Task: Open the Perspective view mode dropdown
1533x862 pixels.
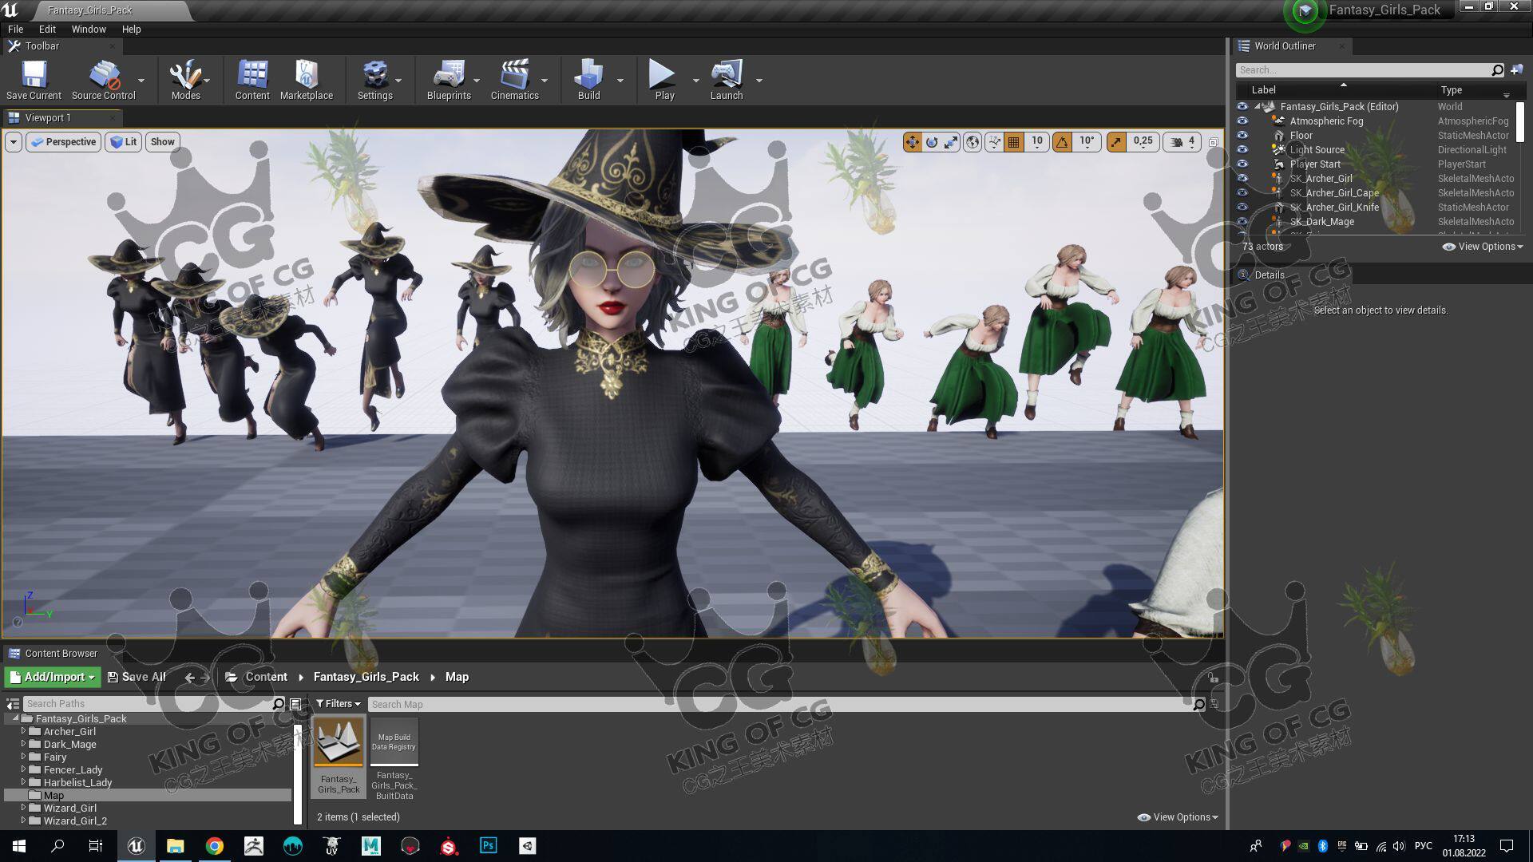Action: pos(63,142)
